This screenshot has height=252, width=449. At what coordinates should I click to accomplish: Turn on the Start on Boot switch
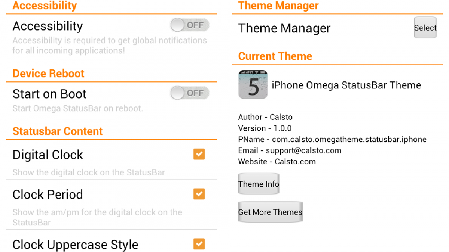click(x=189, y=93)
